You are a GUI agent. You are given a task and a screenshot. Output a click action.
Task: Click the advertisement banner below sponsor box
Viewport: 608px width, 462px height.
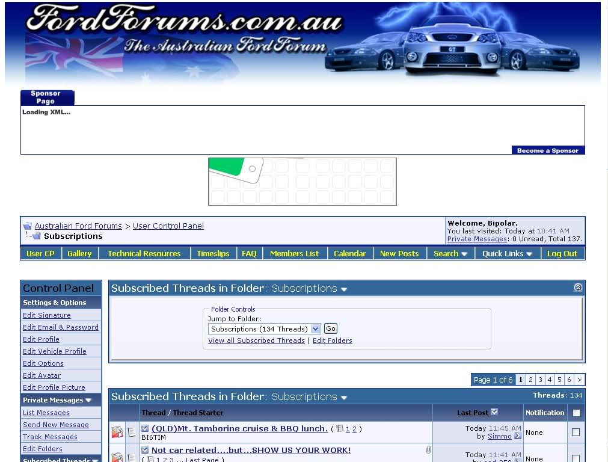[x=302, y=182]
